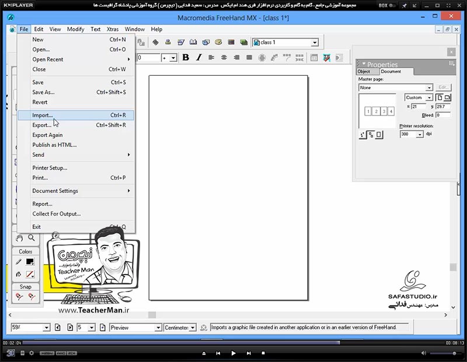Screen dimensions: 467x362
Task: Select landscape page orientation
Action: point(448,97)
